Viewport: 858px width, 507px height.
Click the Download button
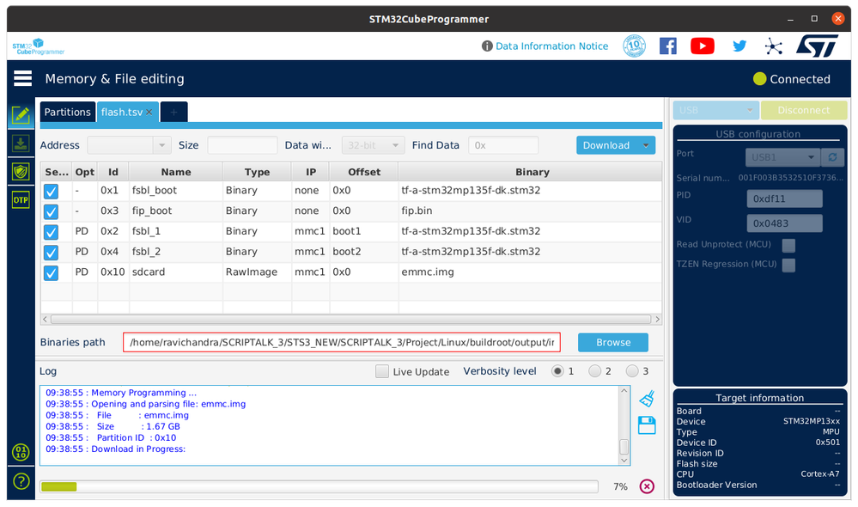point(606,145)
